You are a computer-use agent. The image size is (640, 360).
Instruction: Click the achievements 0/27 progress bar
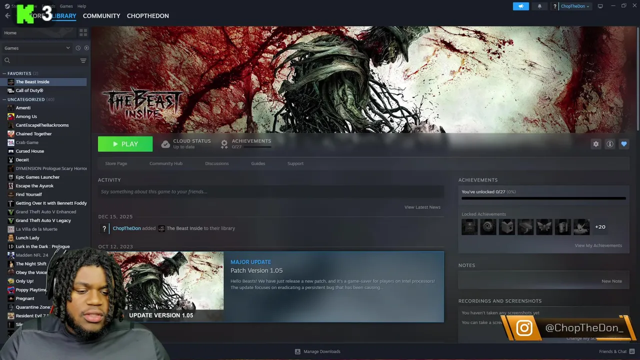tap(543, 198)
